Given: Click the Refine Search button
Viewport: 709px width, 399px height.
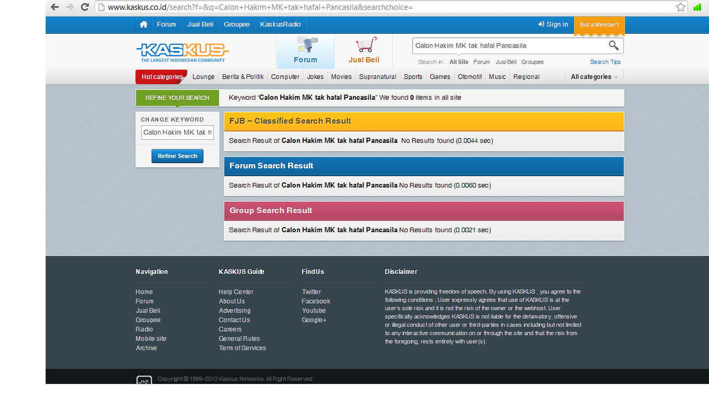Looking at the screenshot, I should 177,156.
